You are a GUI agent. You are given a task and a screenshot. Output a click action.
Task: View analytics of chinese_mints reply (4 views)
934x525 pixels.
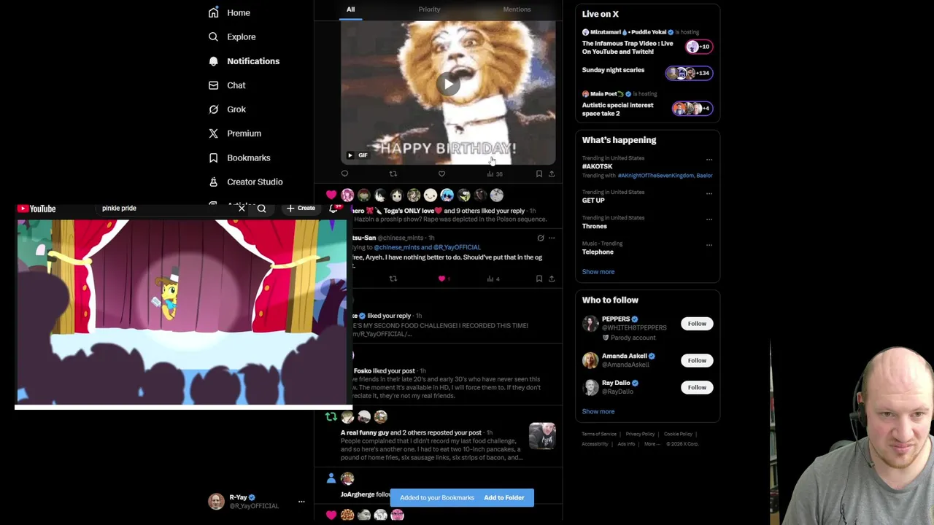(x=493, y=279)
